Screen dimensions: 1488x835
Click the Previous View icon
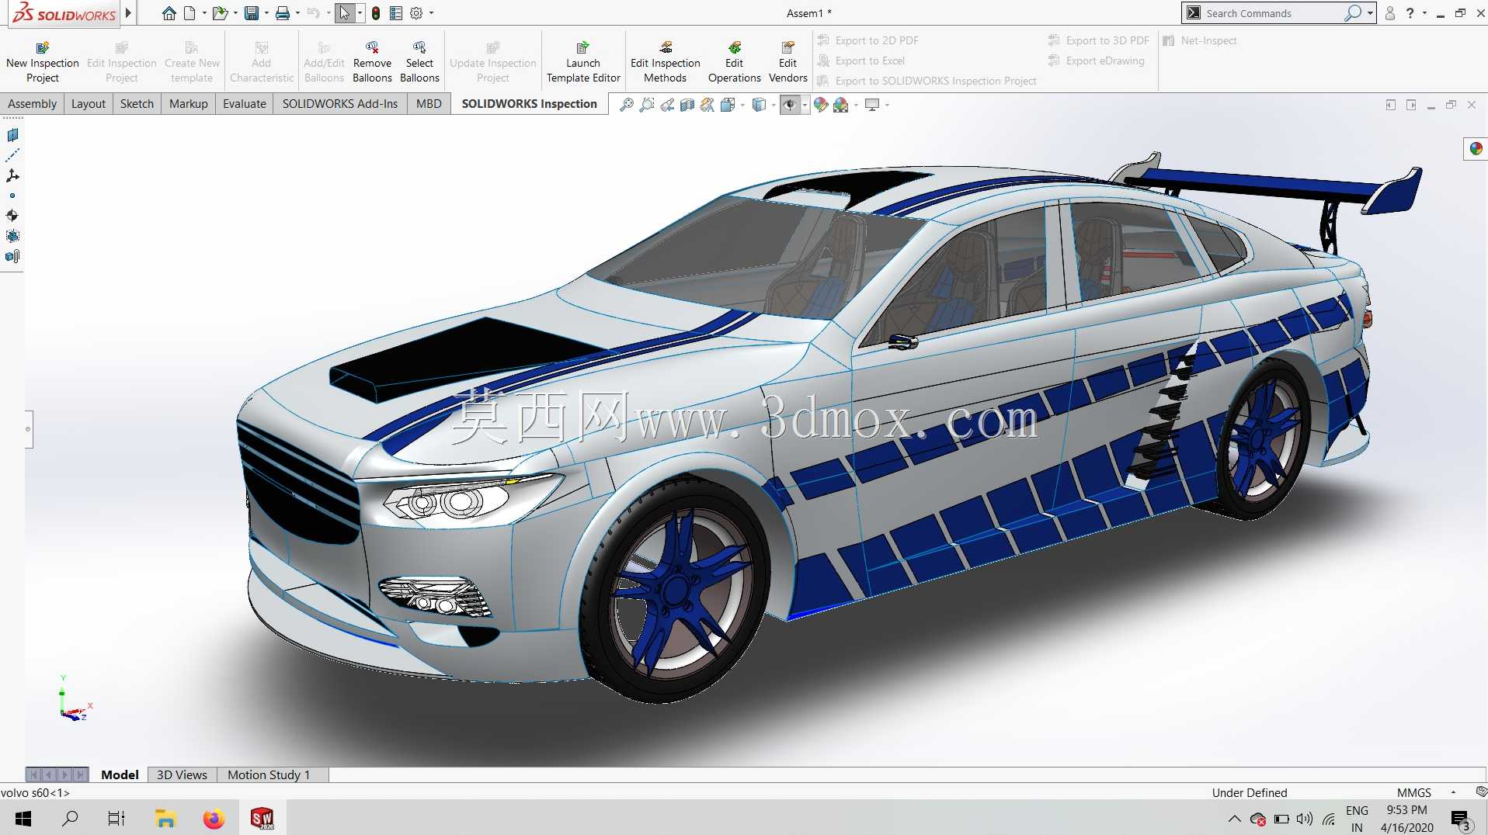point(667,105)
